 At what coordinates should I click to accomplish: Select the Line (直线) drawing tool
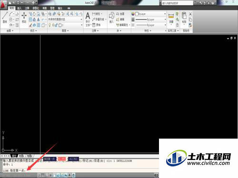coord(5,17)
